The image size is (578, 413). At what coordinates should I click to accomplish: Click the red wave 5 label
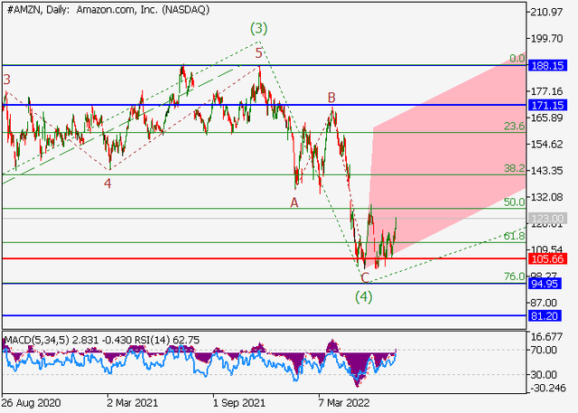tap(259, 53)
